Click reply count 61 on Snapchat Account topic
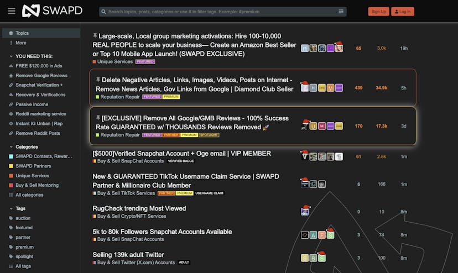Viewport: 458px width, 273px height. point(358,157)
